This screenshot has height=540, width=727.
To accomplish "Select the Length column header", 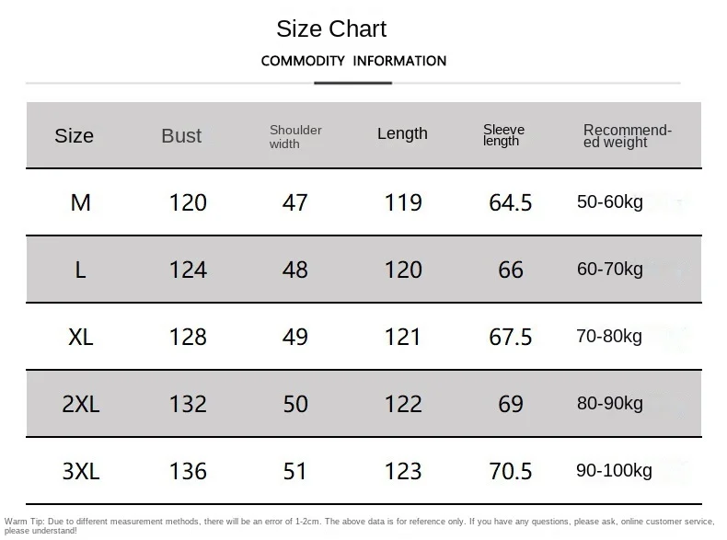I will [402, 134].
